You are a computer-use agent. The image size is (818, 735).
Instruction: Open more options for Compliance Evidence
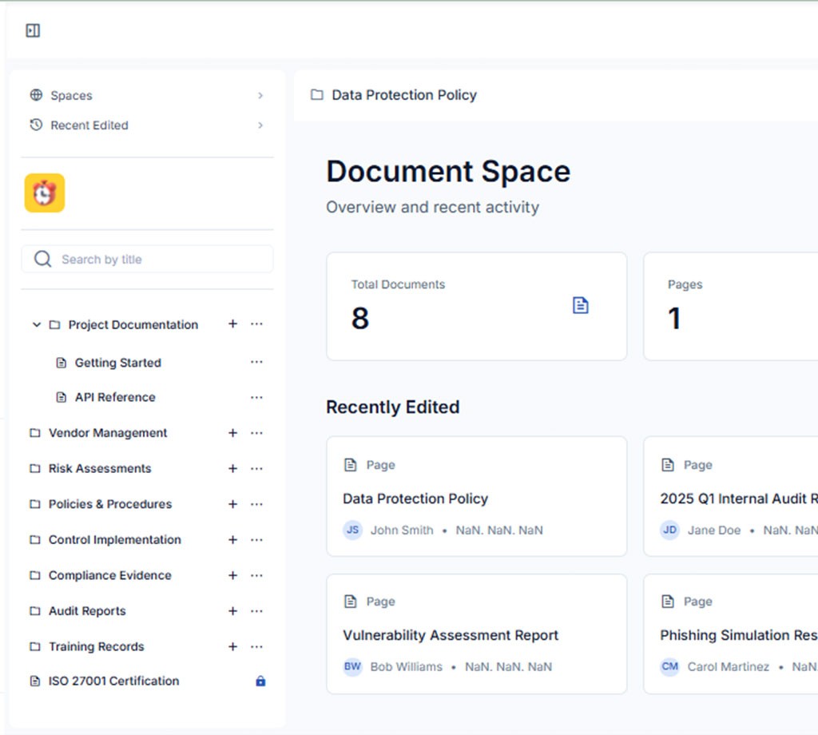point(256,575)
